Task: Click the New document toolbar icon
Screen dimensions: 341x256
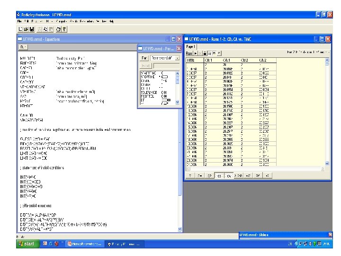Action: pos(20,29)
